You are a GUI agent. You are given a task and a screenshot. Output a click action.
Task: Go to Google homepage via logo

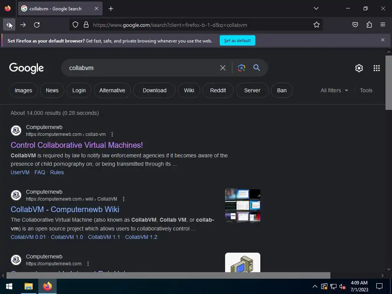26,68
